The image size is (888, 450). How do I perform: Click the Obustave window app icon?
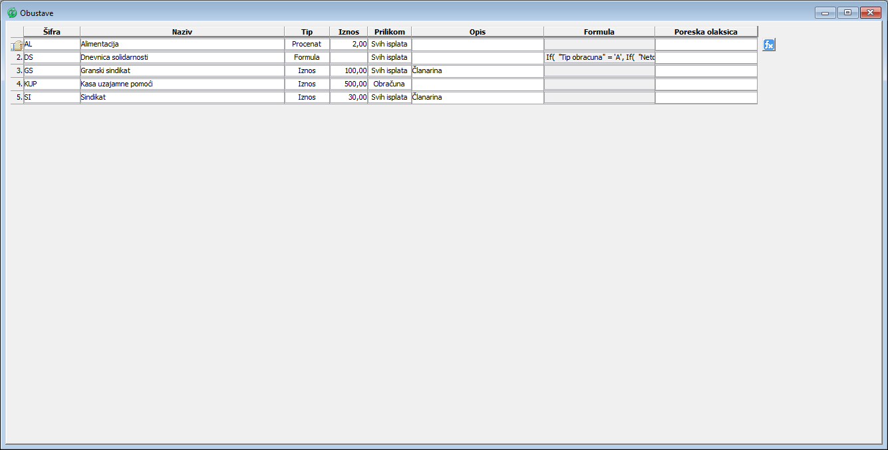click(x=12, y=13)
